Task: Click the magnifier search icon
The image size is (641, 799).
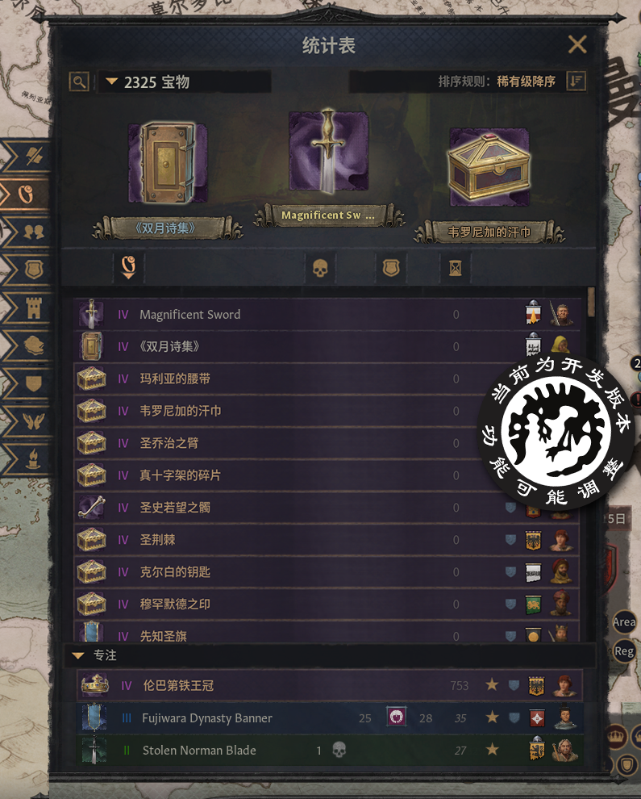Action: (80, 82)
